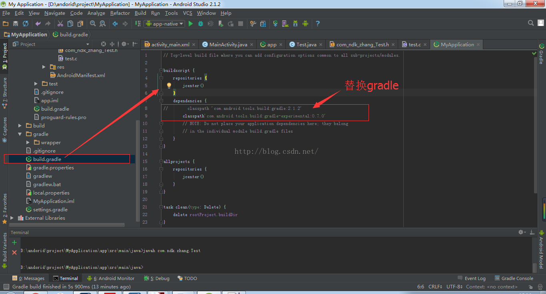Click the Find magnifier icon
Viewport: 546px width, 294px height.
(x=93, y=24)
